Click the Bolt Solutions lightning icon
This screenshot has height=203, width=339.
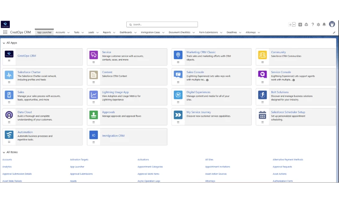pos(262,95)
